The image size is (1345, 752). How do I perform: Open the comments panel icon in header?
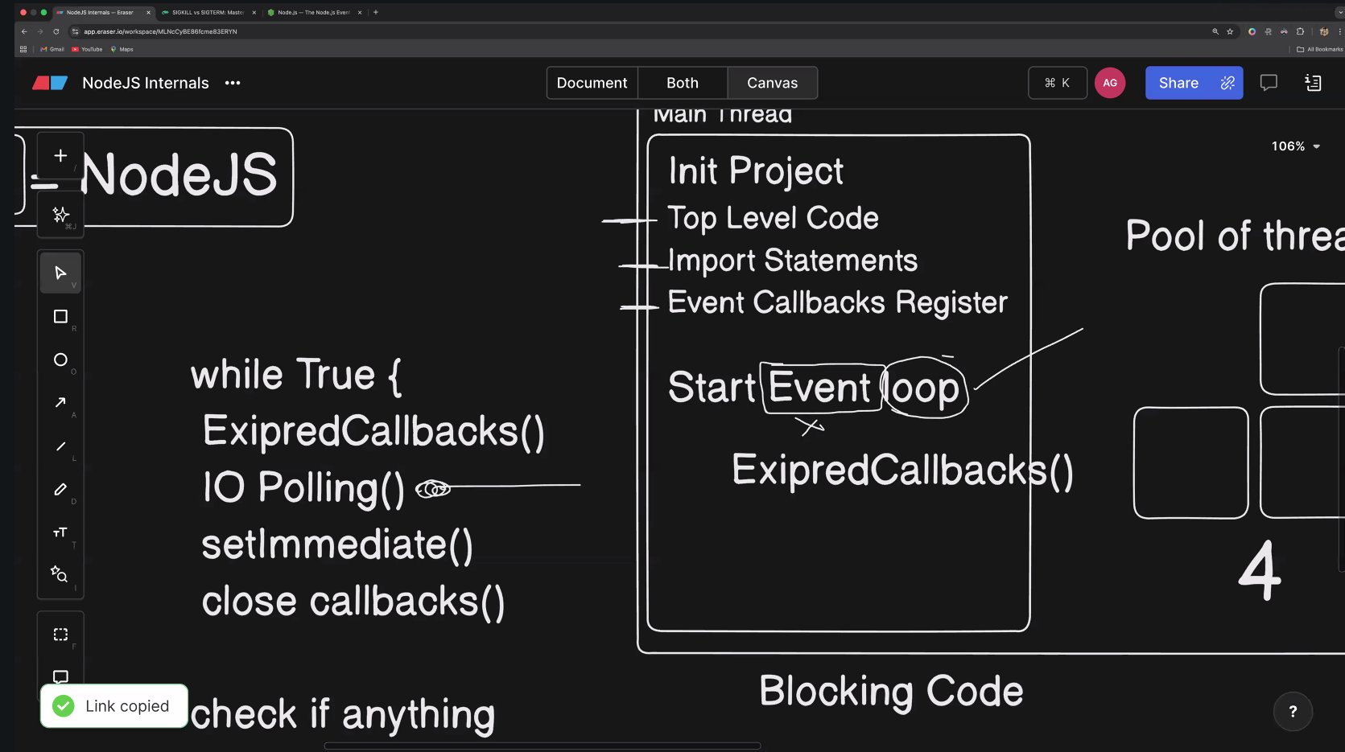pos(1269,83)
